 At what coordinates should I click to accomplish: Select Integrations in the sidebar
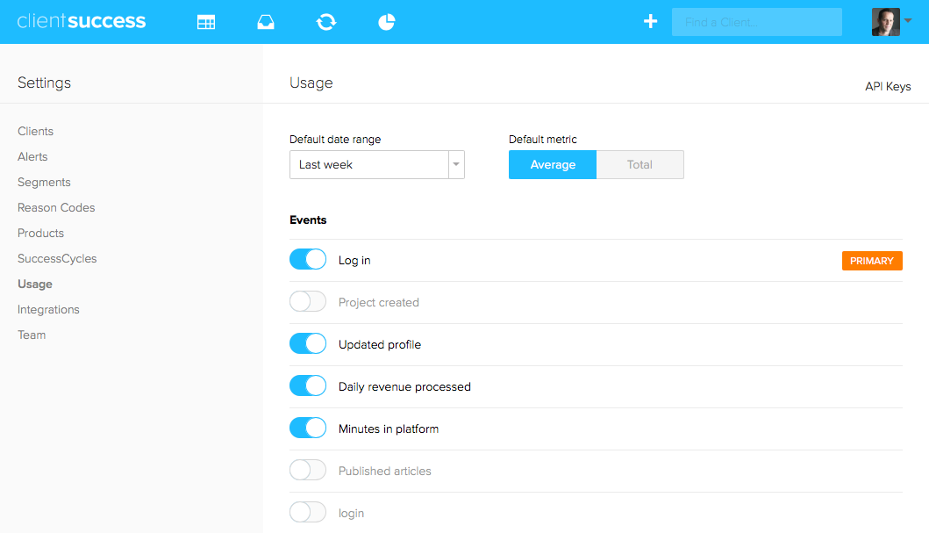tap(48, 309)
